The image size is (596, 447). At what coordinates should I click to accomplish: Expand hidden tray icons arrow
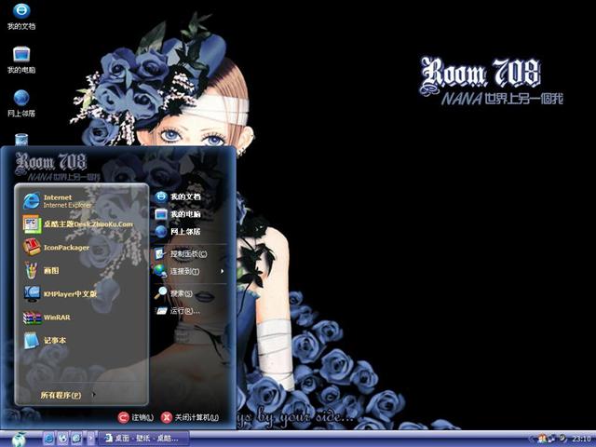(531, 439)
